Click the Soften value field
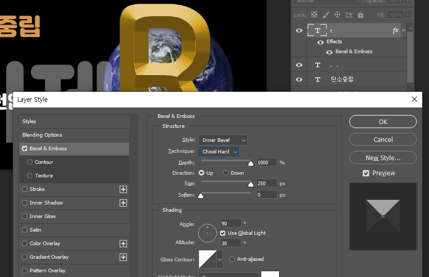The width and height of the screenshot is (429, 277). (267, 195)
